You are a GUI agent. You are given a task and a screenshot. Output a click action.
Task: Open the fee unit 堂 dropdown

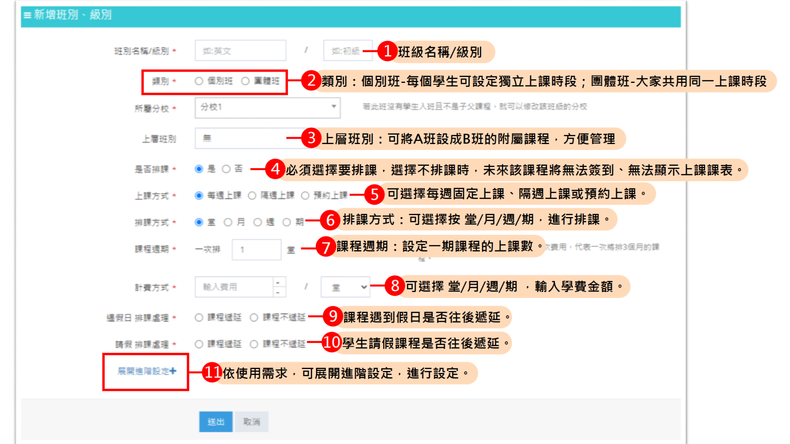(x=345, y=287)
